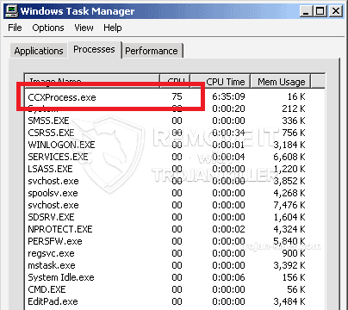Click the memory value 4,324 K

(289, 229)
